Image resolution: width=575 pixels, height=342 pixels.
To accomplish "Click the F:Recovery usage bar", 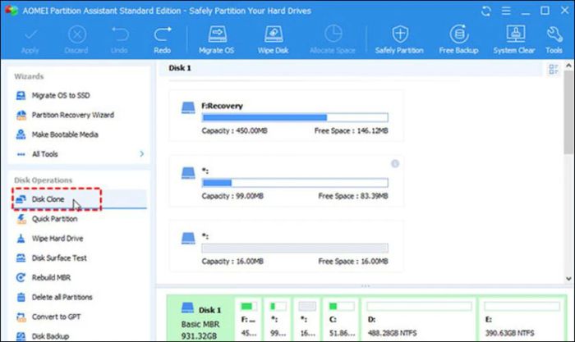I will [x=295, y=117].
